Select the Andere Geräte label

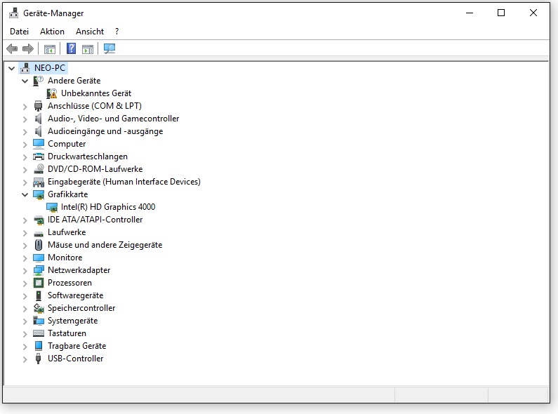(74, 81)
